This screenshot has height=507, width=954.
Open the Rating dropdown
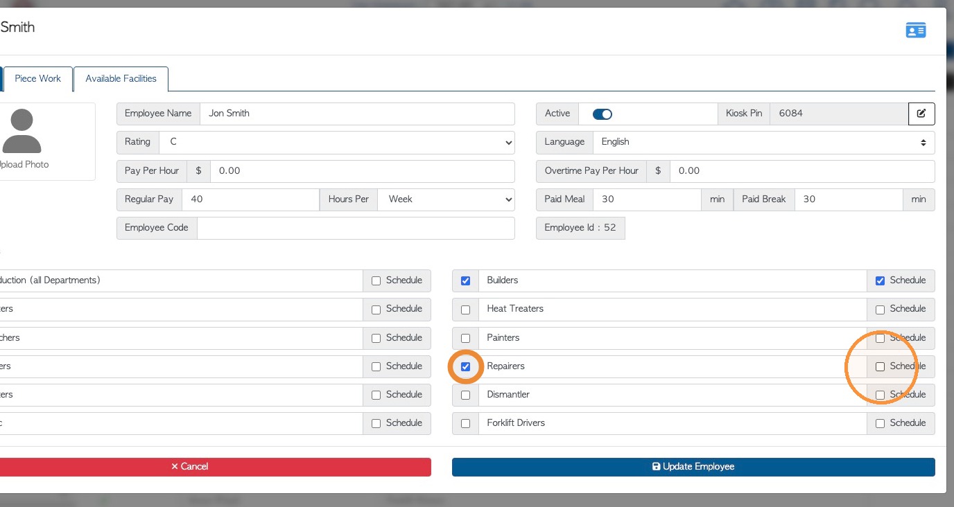337,142
